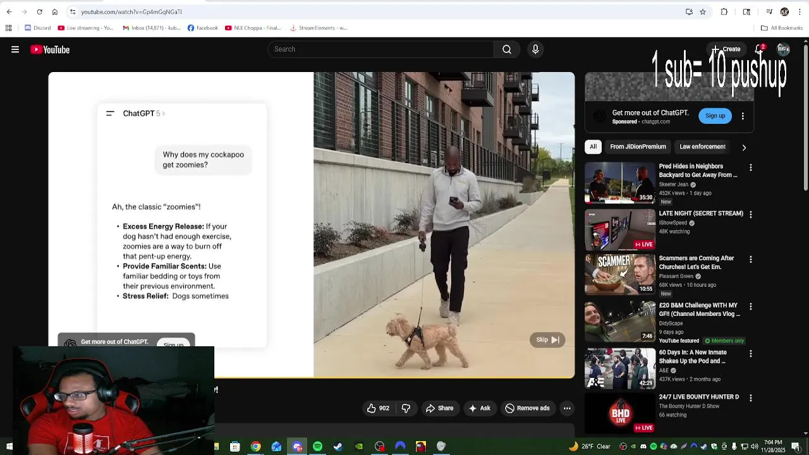Open the YouTube hamburger guide menu
Image resolution: width=809 pixels, height=455 pixels.
pyautogui.click(x=15, y=49)
